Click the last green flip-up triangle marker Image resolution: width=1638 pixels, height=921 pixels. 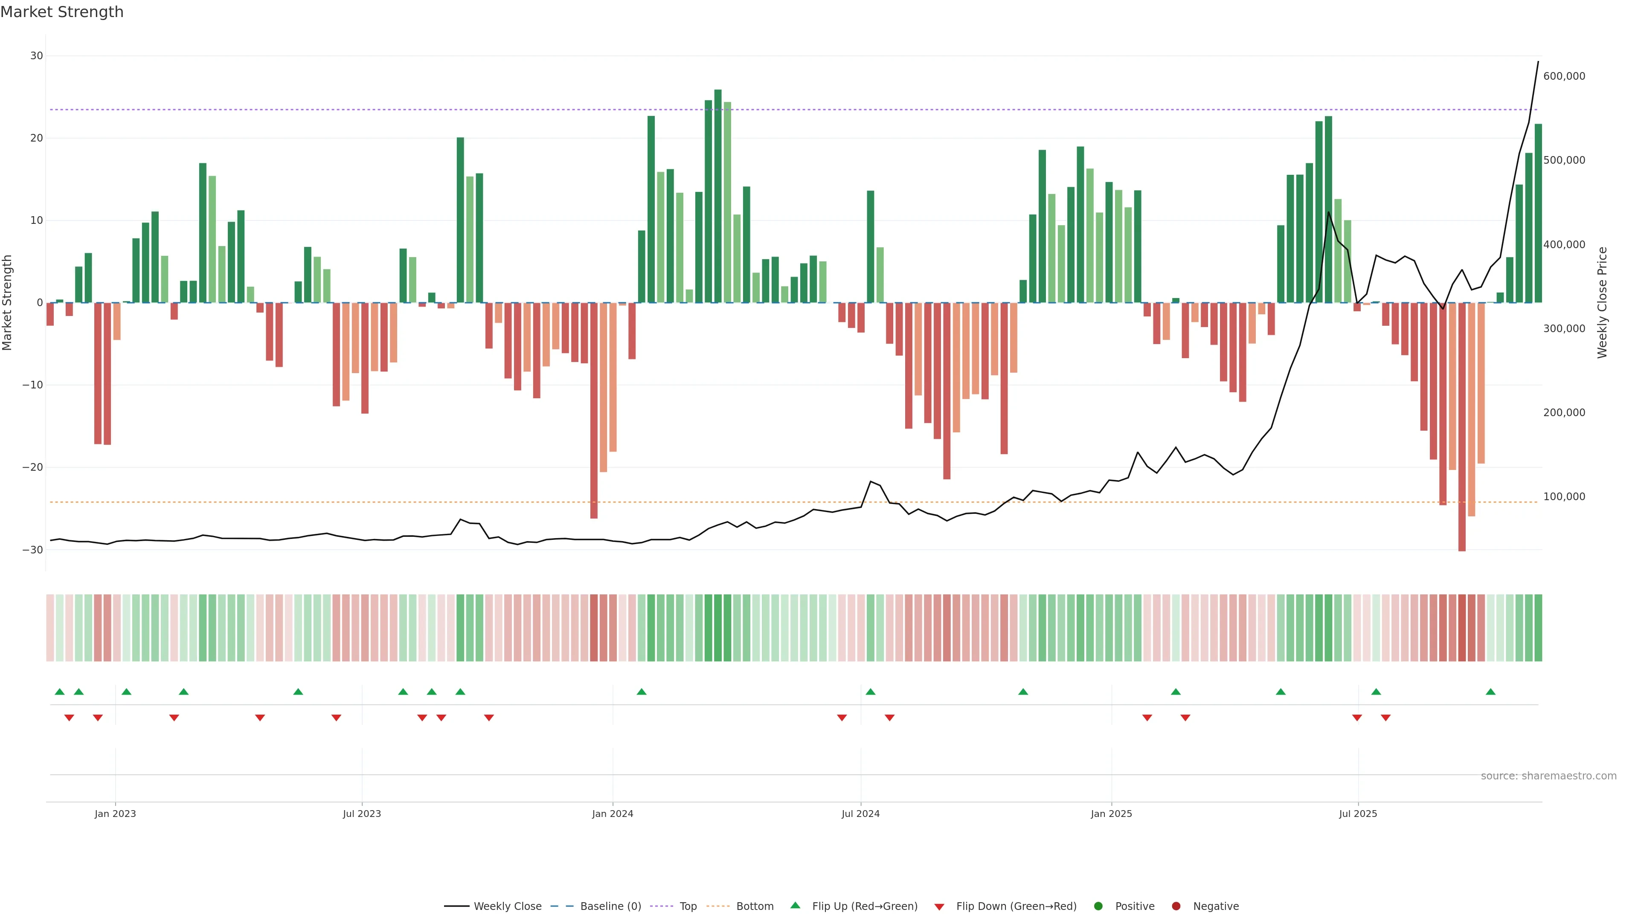click(1490, 692)
